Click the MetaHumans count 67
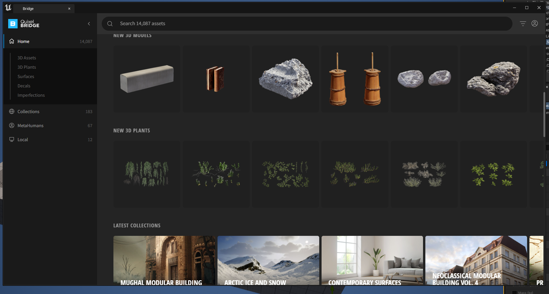This screenshot has width=549, height=294. (x=90, y=126)
